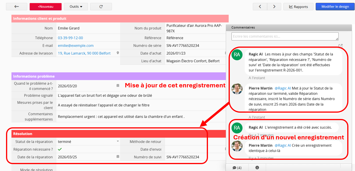Image resolution: width=355 pixels, height=171 pixels.
Task: Switch to the comments (4) tab
Action: pyautogui.click(x=237, y=168)
